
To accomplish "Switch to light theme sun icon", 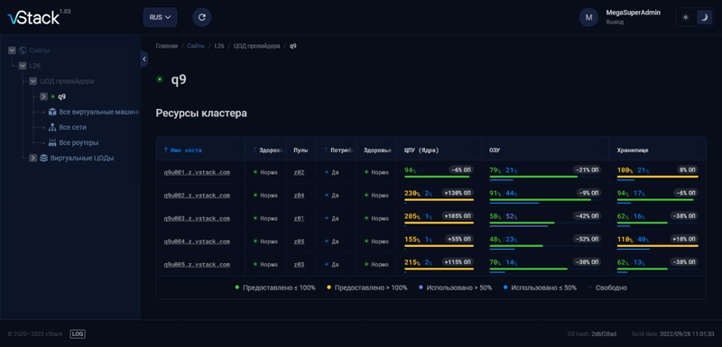I will tap(686, 17).
